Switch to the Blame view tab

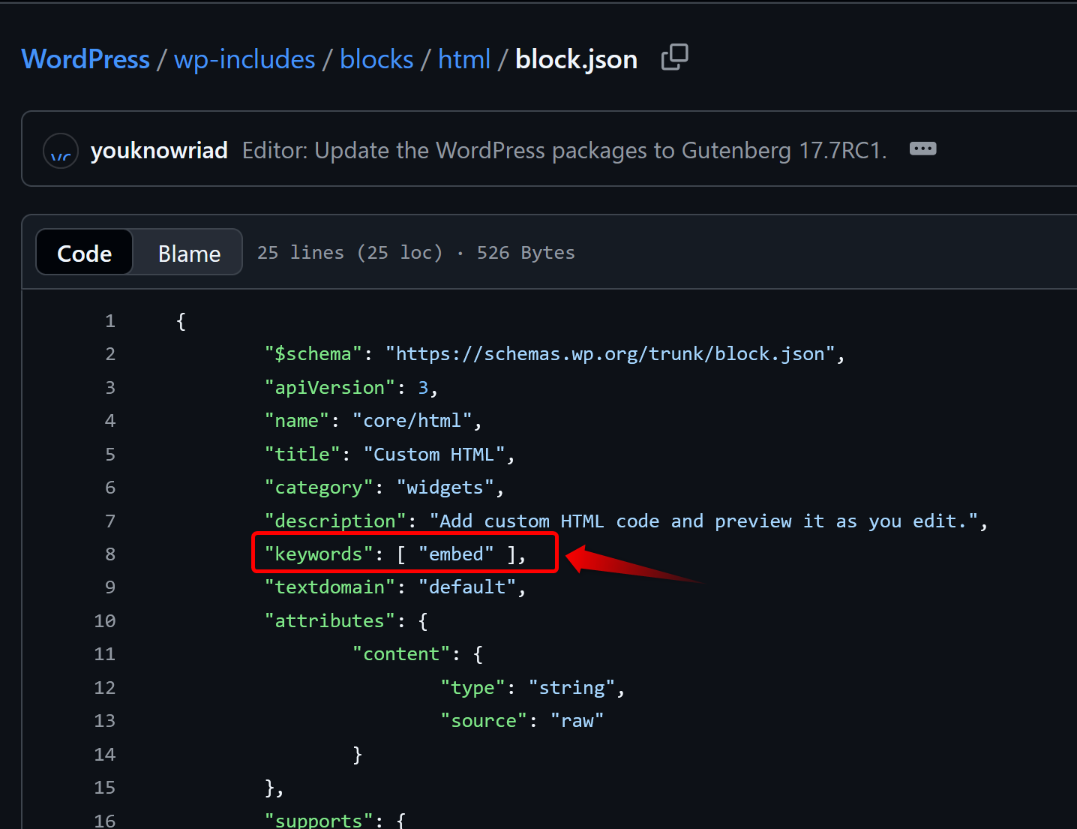coord(189,253)
